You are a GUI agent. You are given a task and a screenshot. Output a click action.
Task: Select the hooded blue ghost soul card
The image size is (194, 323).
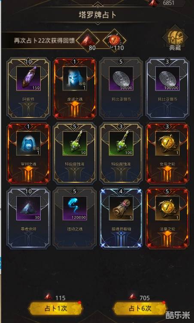[x=28, y=153]
